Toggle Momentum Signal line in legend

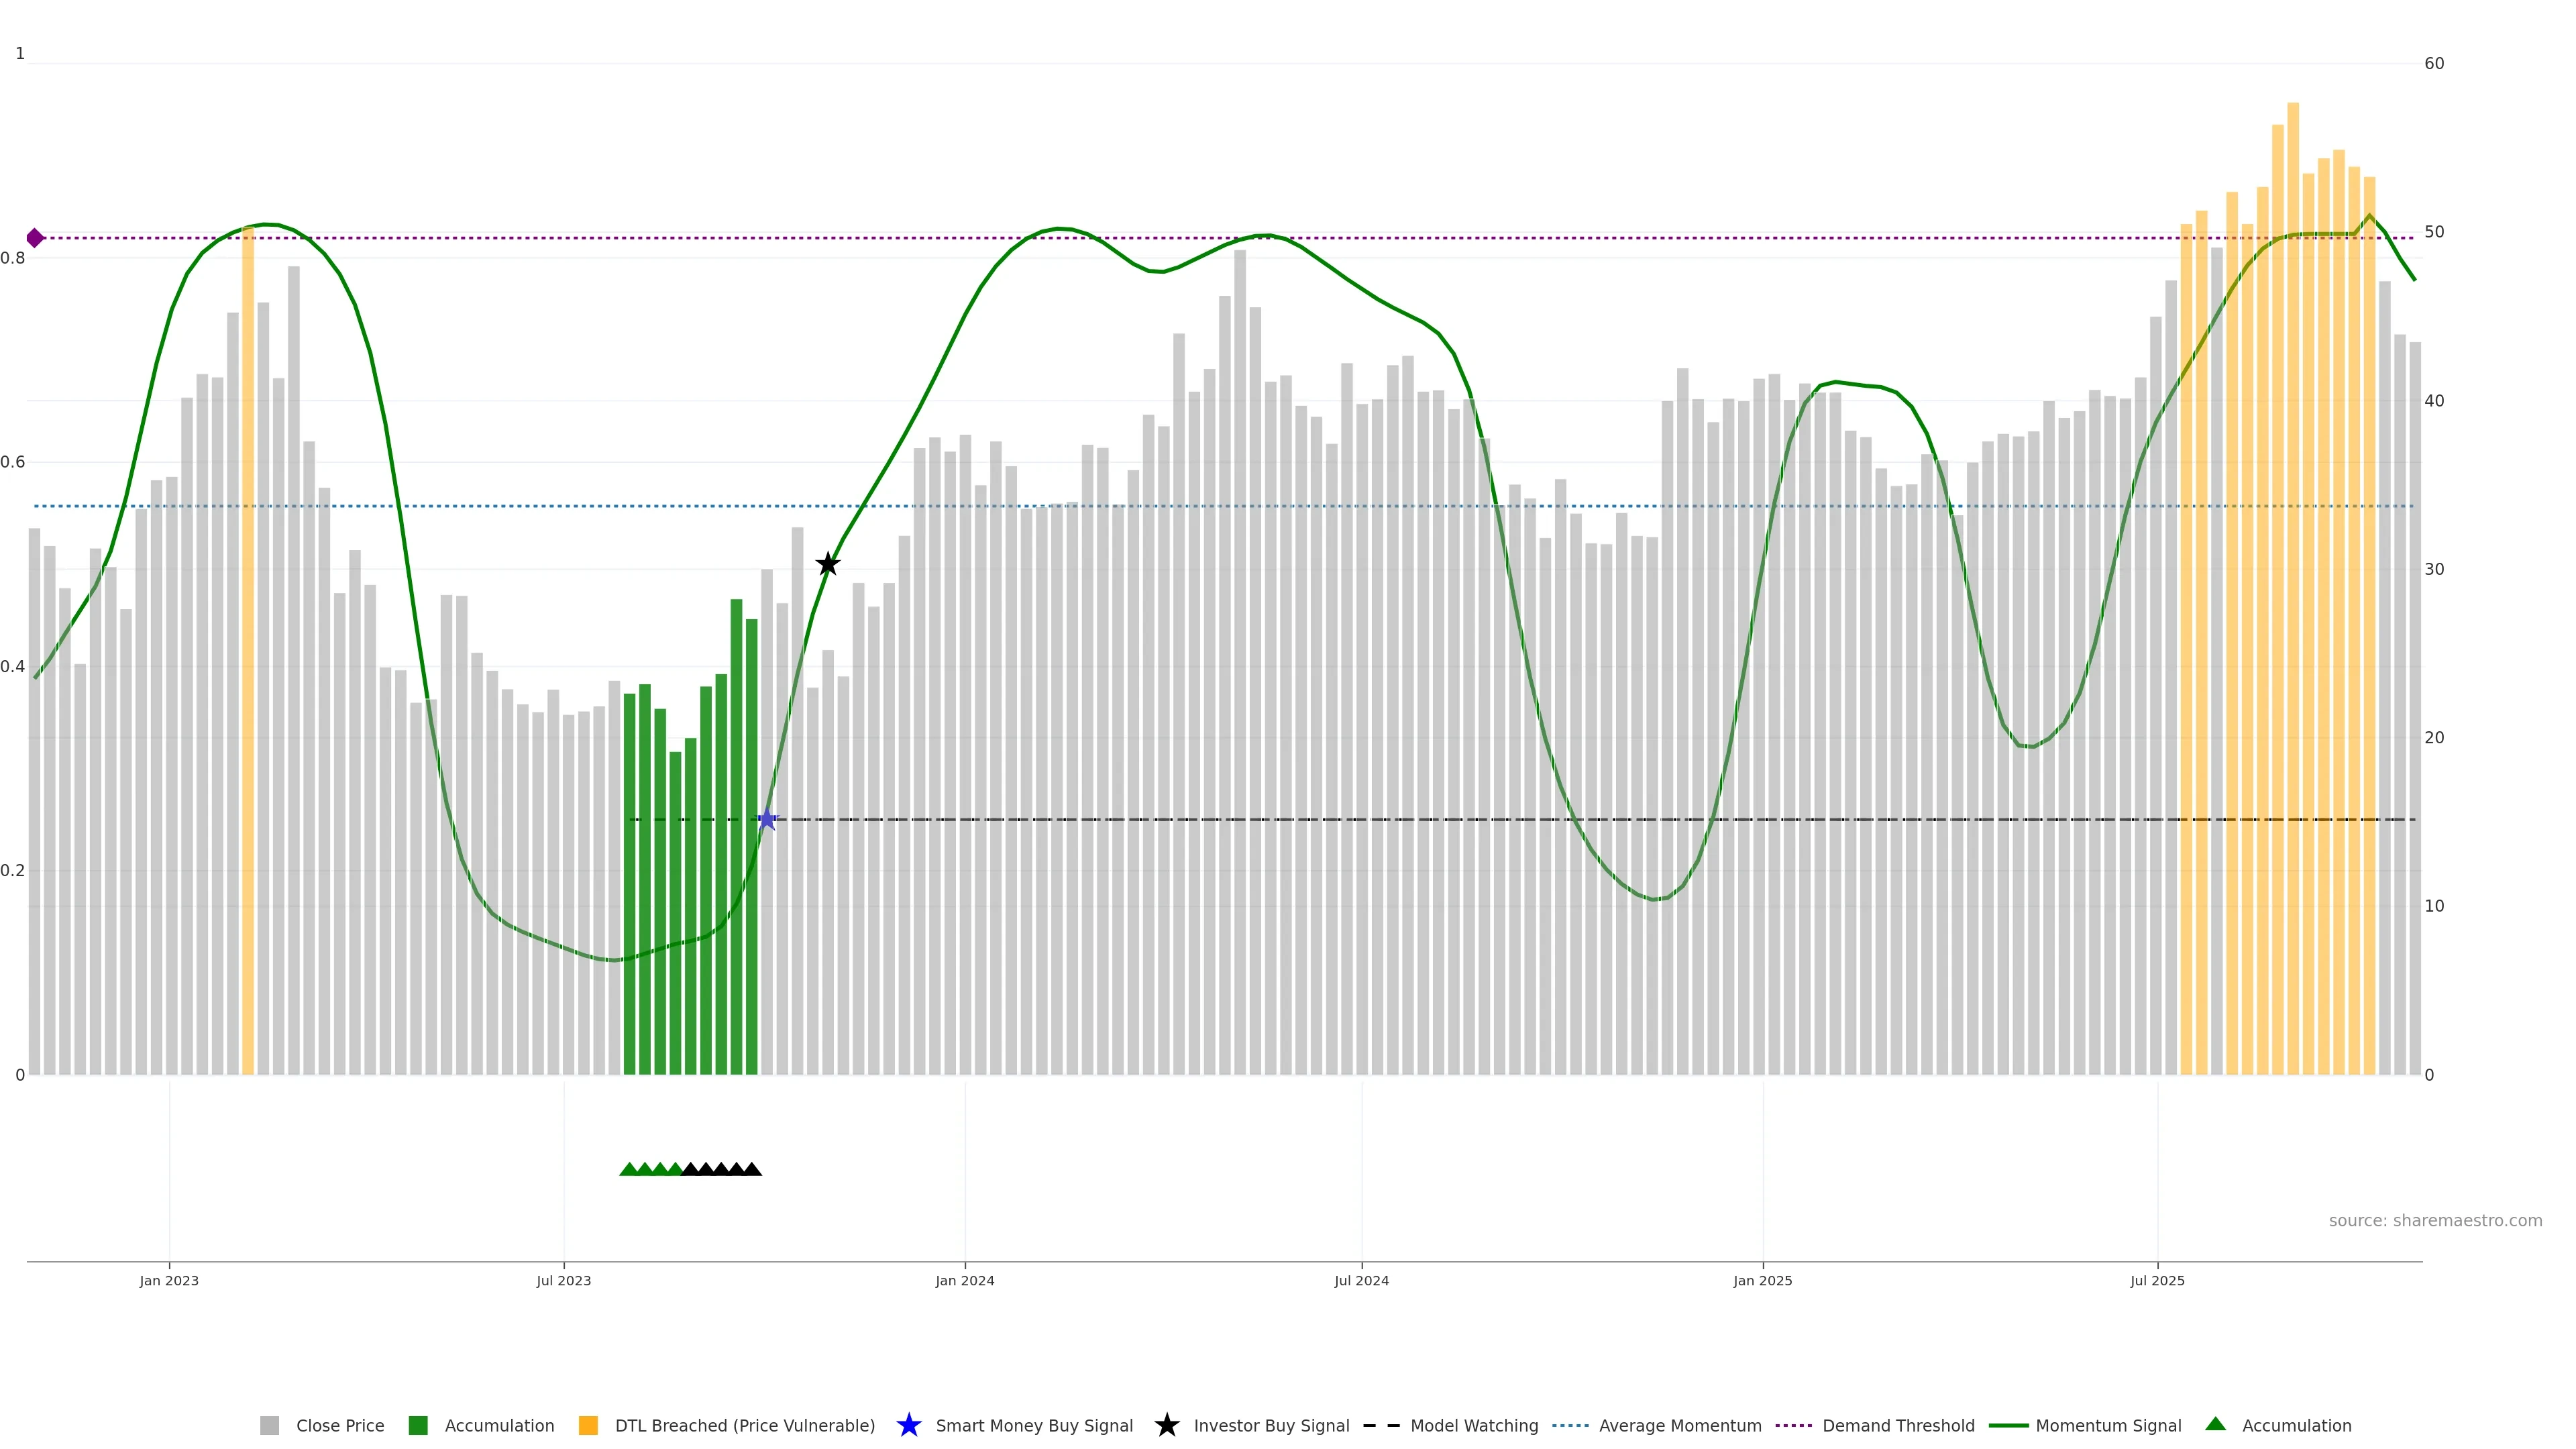(x=2107, y=1426)
